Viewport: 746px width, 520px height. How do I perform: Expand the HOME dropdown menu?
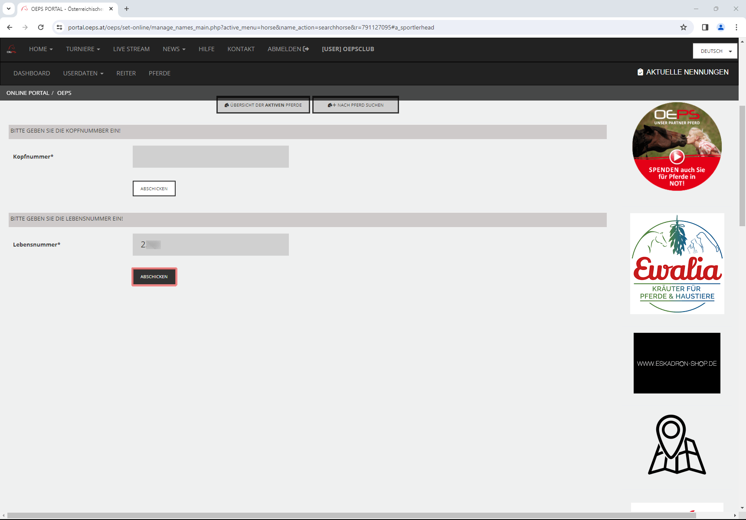tap(41, 49)
